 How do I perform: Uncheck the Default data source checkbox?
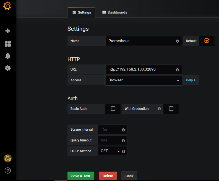207,40
